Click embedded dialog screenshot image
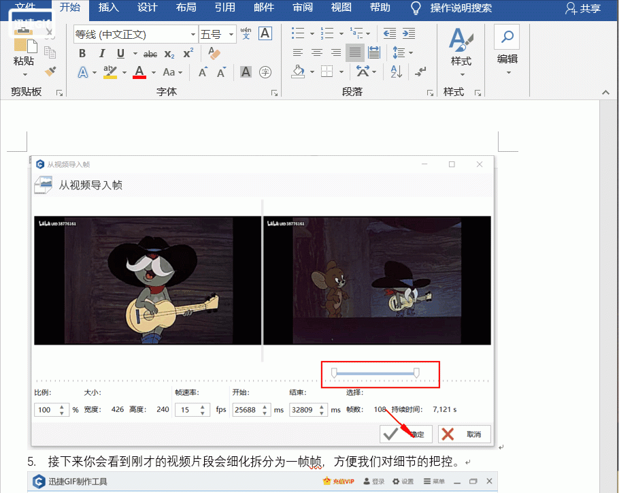The height and width of the screenshot is (493, 619). click(x=263, y=302)
